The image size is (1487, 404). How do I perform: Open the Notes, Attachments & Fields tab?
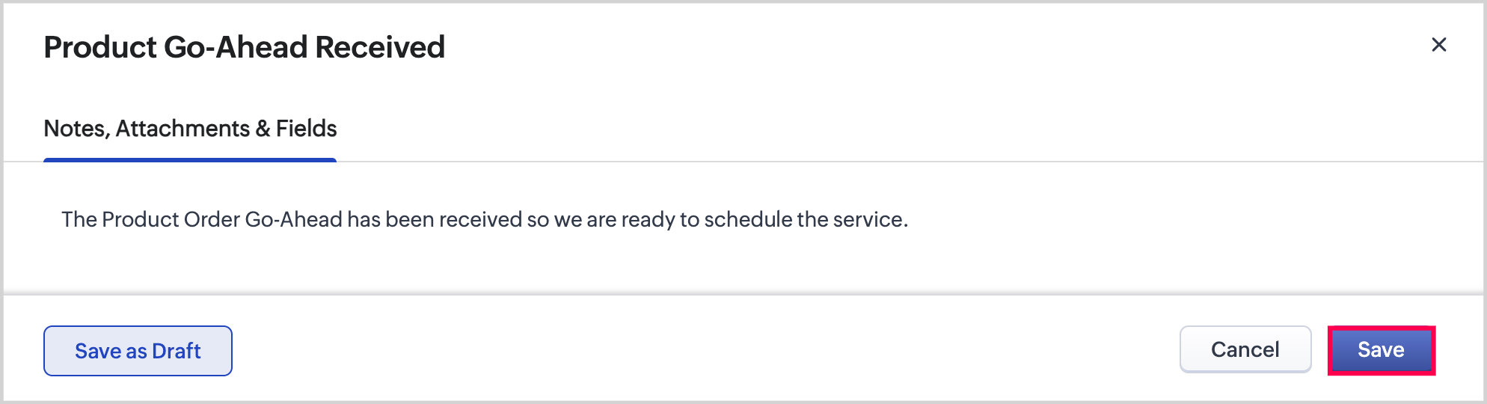[190, 129]
